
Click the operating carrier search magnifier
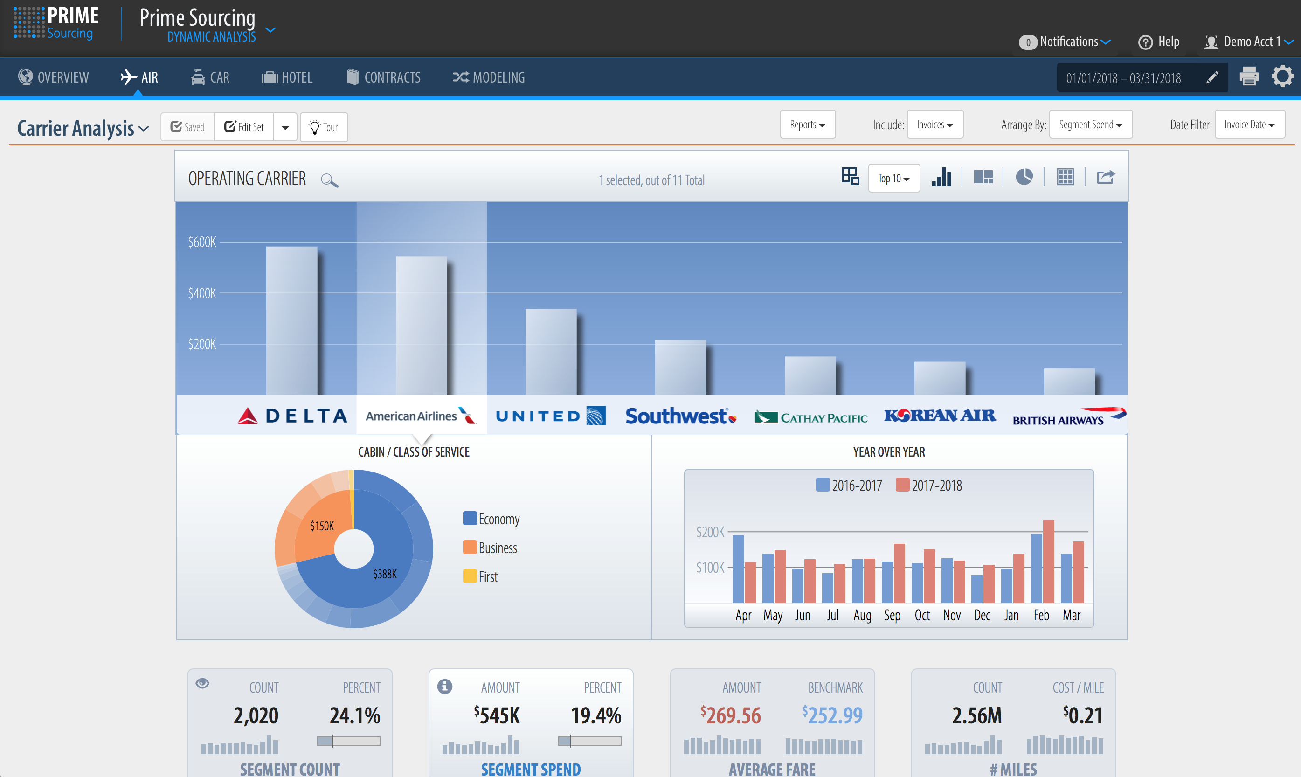pos(329,180)
